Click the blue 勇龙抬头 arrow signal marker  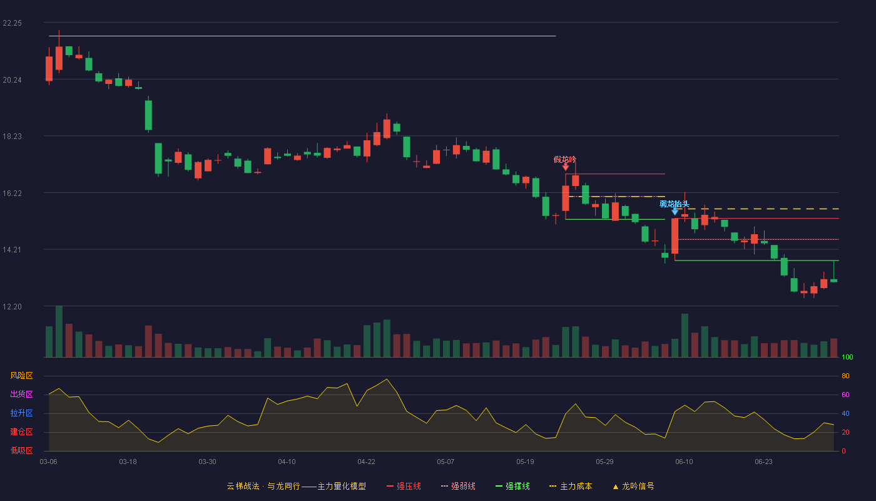point(675,211)
